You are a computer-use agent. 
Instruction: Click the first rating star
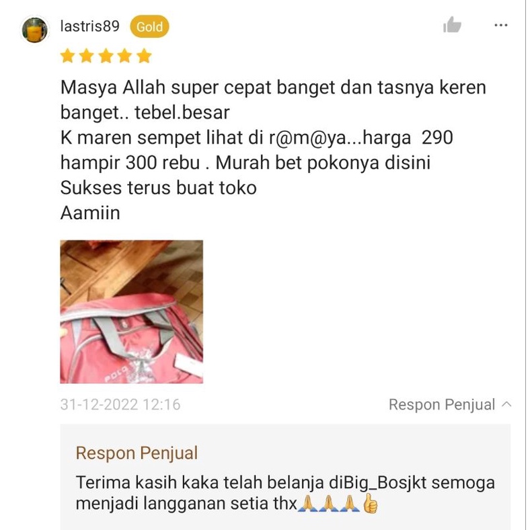tap(68, 56)
